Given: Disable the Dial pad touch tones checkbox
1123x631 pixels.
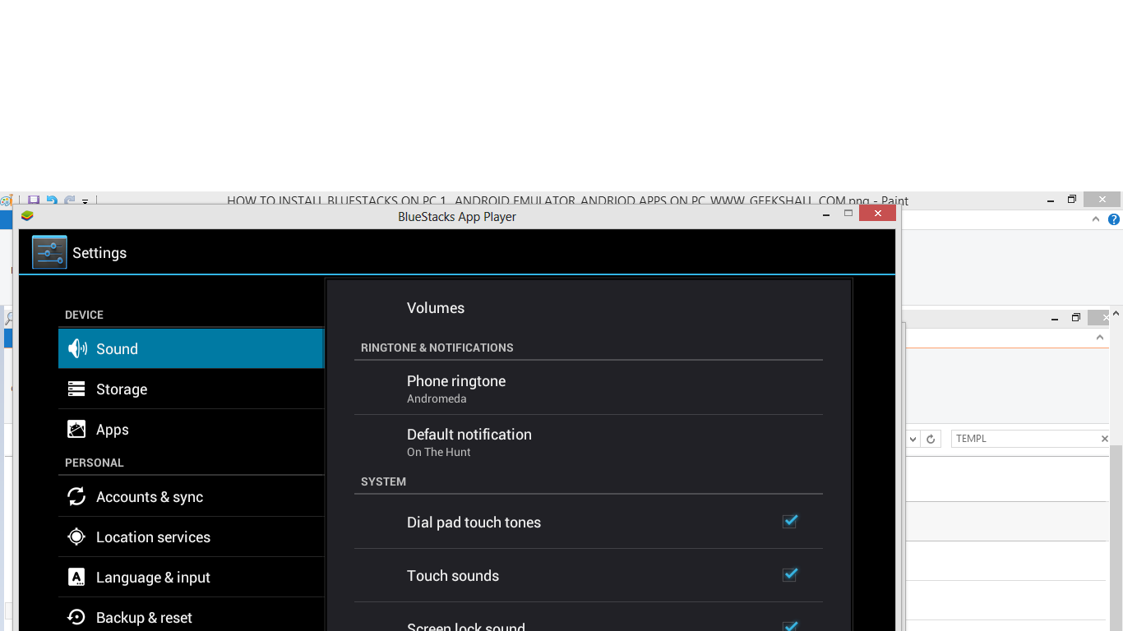Looking at the screenshot, I should pos(789,521).
